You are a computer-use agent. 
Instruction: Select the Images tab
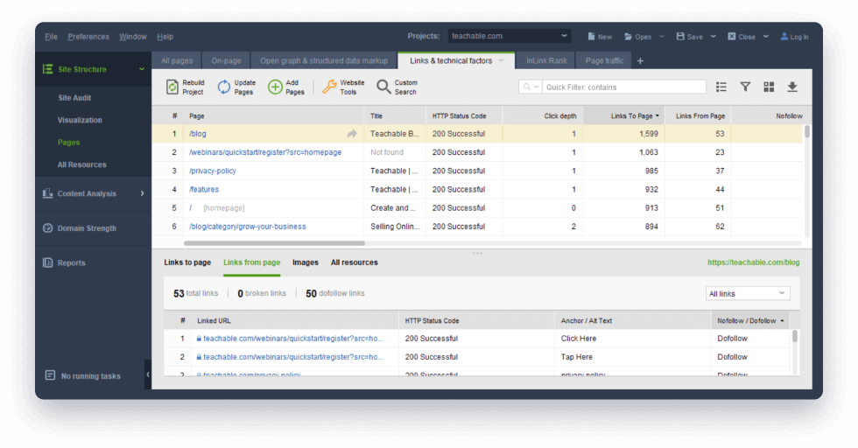tap(306, 262)
